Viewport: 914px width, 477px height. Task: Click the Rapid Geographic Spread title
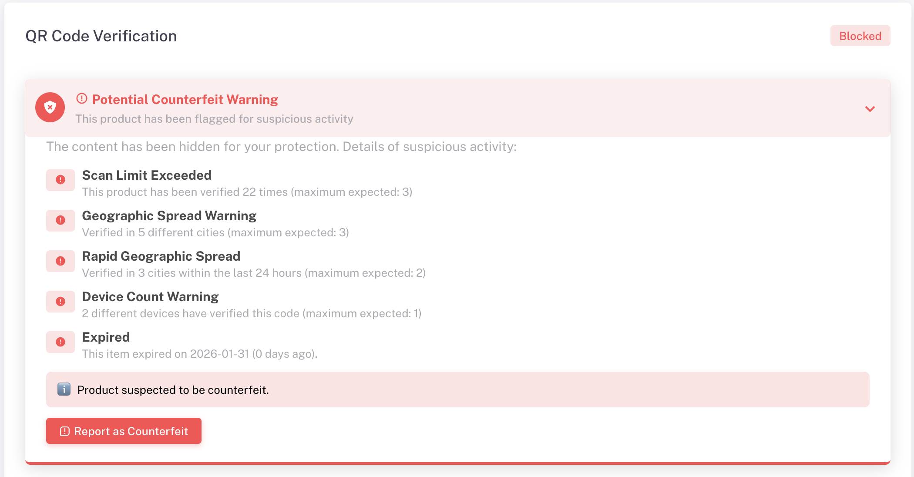coord(161,256)
